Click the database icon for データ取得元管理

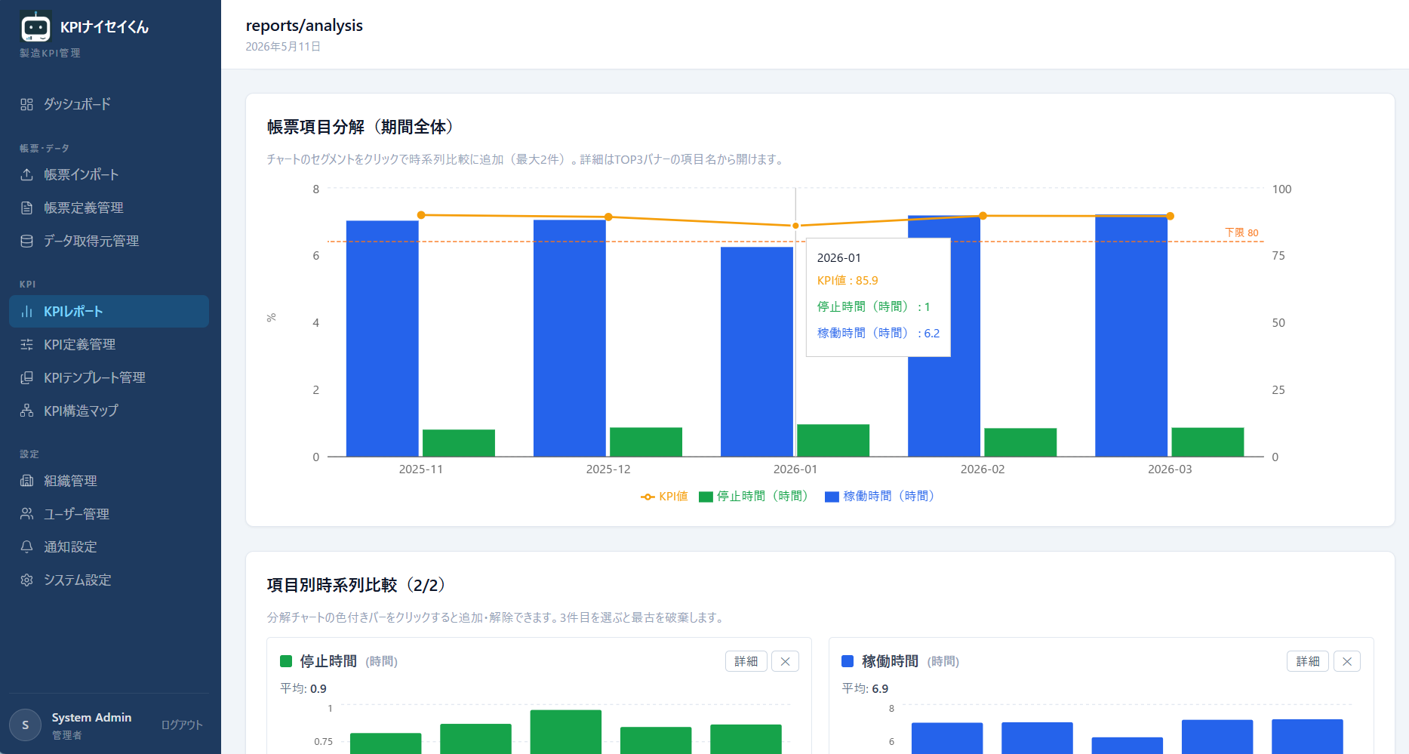point(26,241)
